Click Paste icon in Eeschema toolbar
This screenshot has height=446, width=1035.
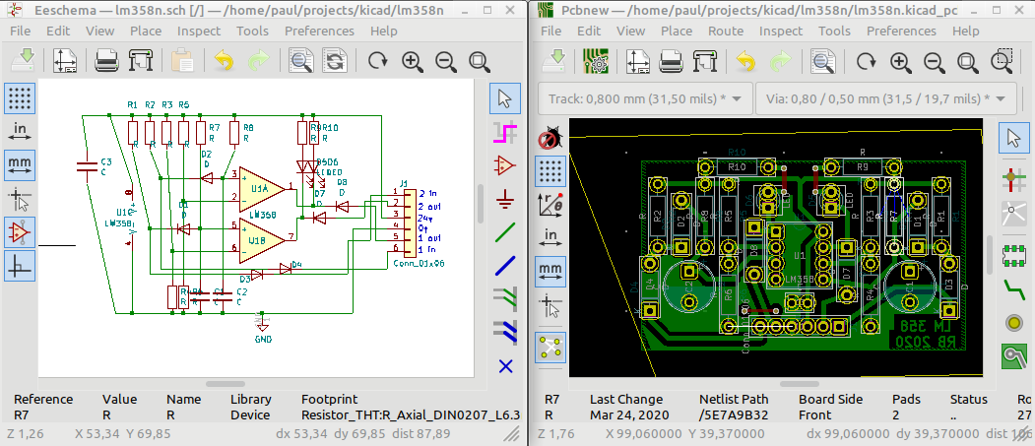[181, 61]
